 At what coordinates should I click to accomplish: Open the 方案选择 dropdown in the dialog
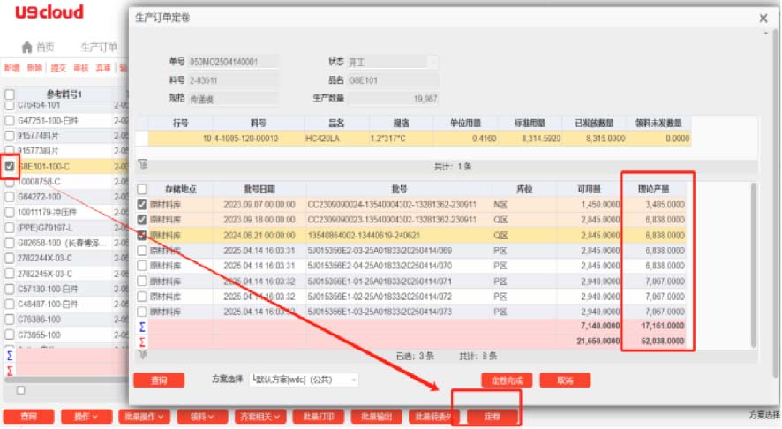tap(305, 380)
